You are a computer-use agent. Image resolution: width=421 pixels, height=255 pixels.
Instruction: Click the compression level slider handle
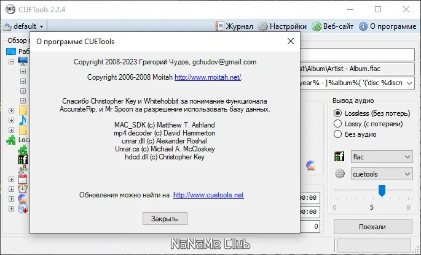[382, 191]
